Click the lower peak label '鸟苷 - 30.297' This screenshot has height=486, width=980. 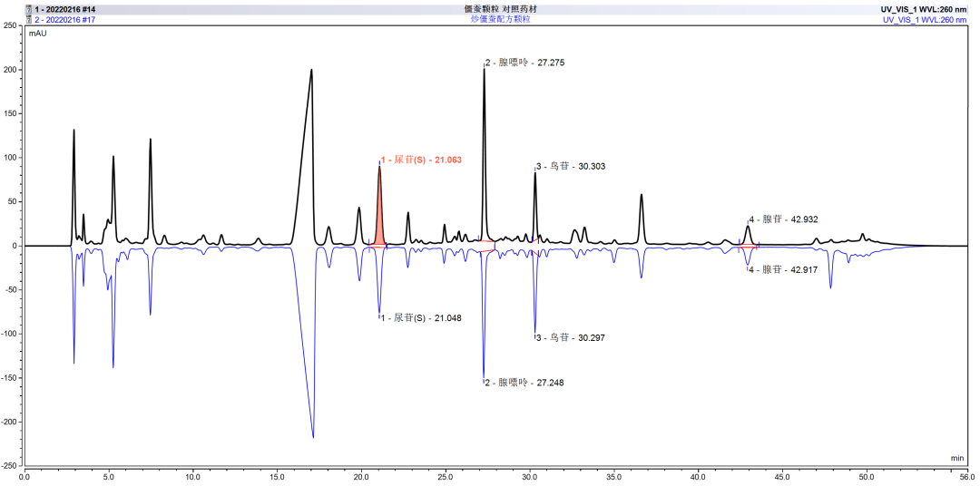coord(572,337)
